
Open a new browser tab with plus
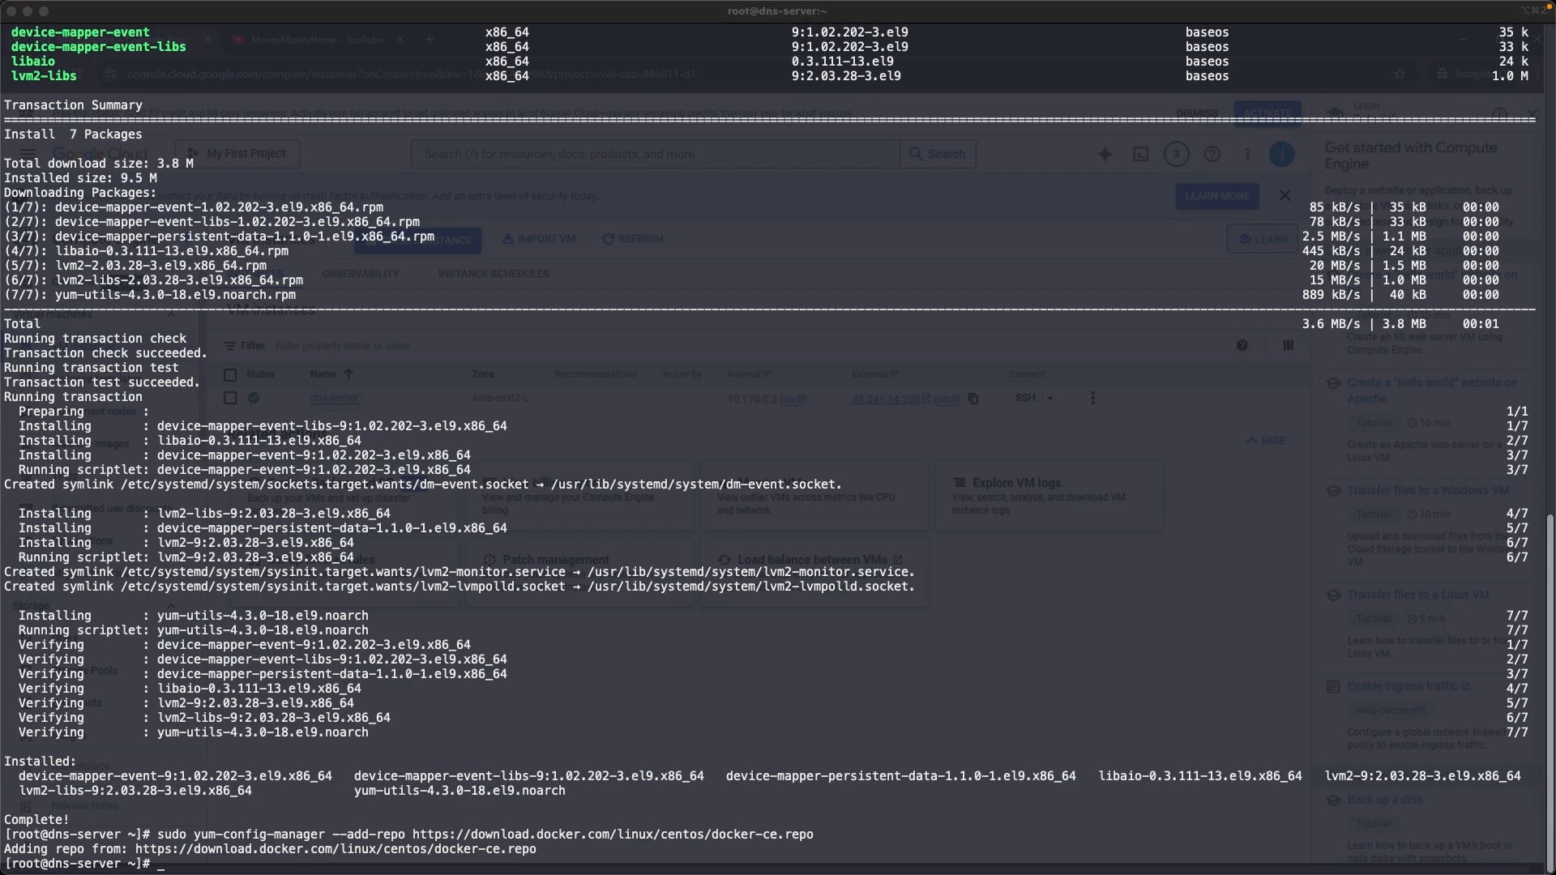(430, 39)
